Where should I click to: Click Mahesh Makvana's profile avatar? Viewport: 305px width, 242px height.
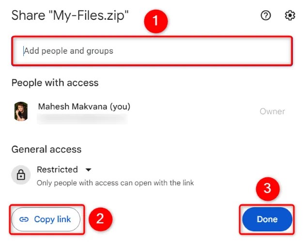[x=21, y=111]
